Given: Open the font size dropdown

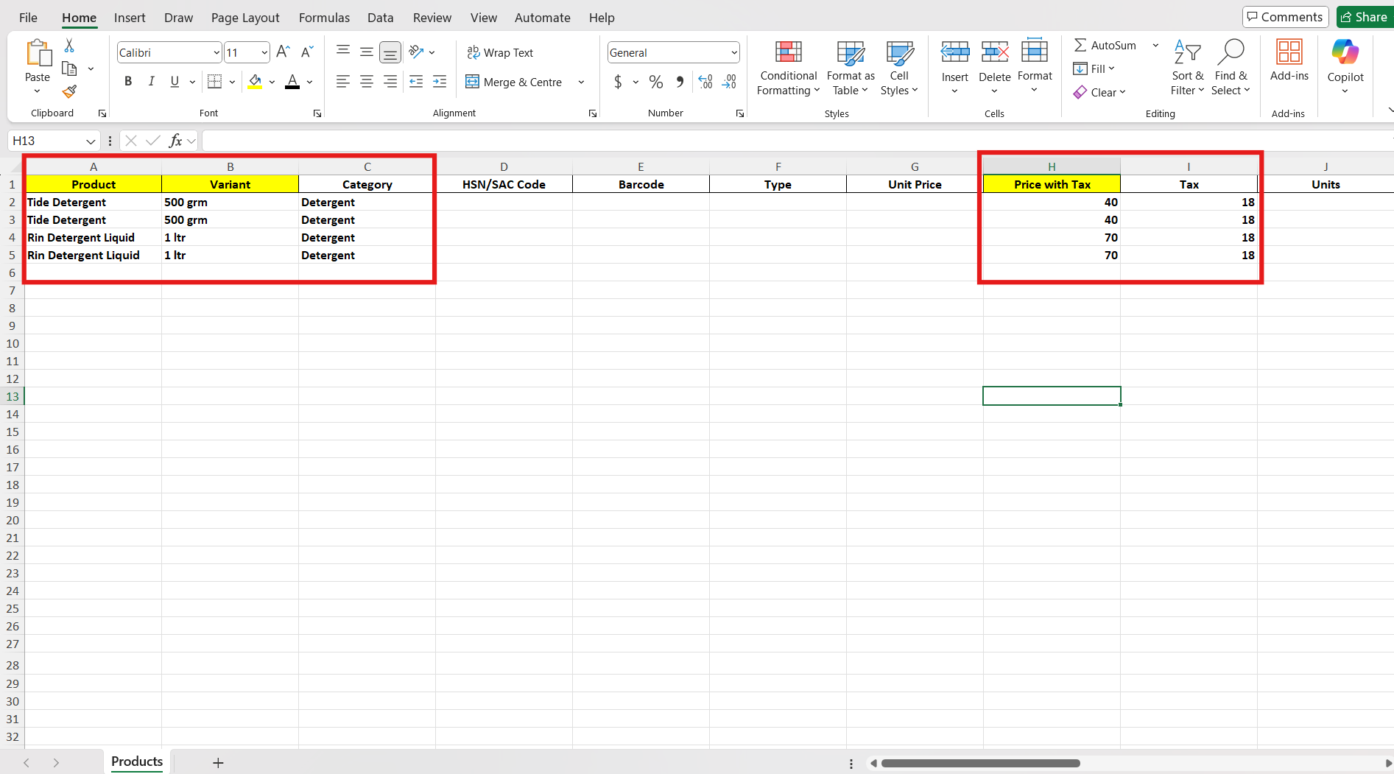Looking at the screenshot, I should pyautogui.click(x=264, y=52).
